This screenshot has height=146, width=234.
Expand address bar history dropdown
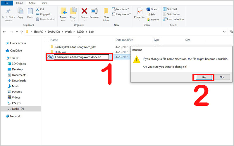pos(224,32)
